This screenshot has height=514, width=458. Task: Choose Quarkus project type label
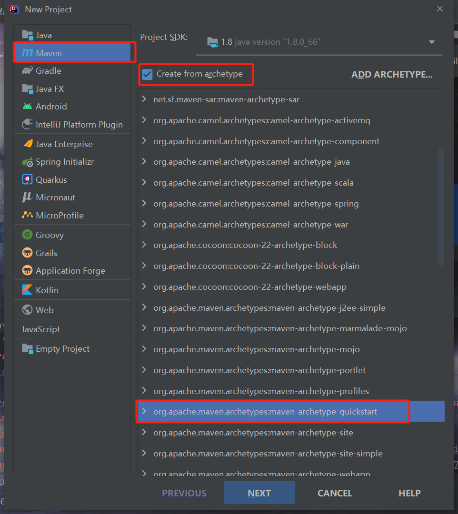point(51,179)
